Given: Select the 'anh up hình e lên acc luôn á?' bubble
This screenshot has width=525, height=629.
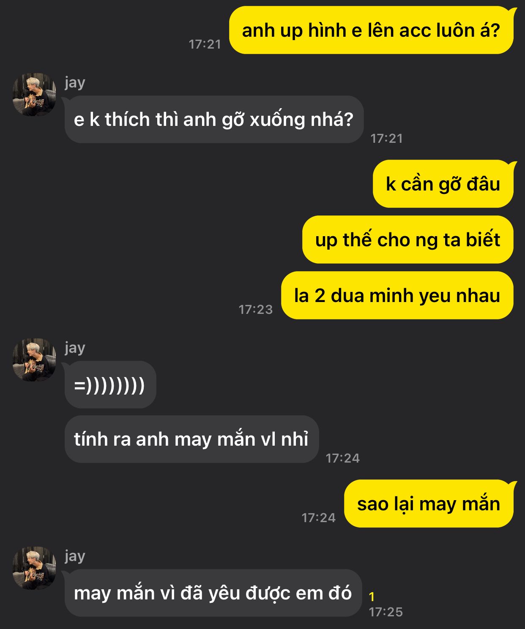Looking at the screenshot, I should 372,30.
